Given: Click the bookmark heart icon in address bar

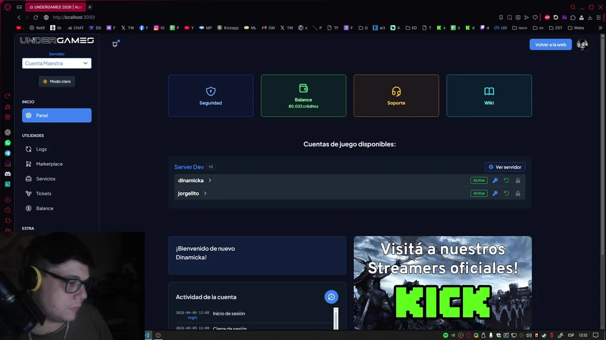Looking at the screenshot, I should coord(535,17).
